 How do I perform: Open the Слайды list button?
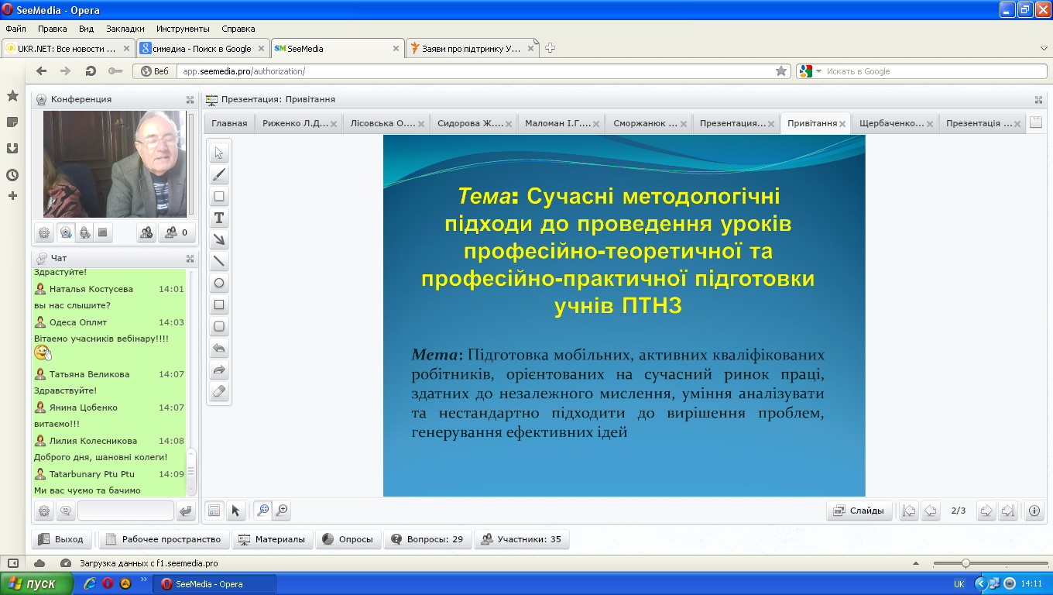(859, 511)
